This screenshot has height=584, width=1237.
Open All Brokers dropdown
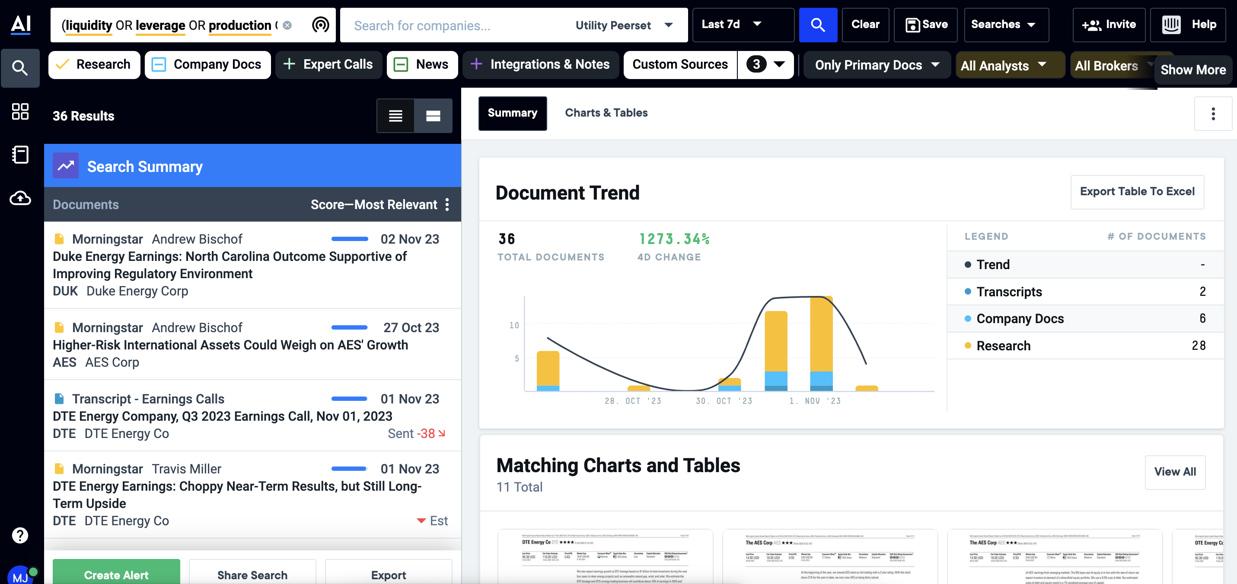(1111, 66)
